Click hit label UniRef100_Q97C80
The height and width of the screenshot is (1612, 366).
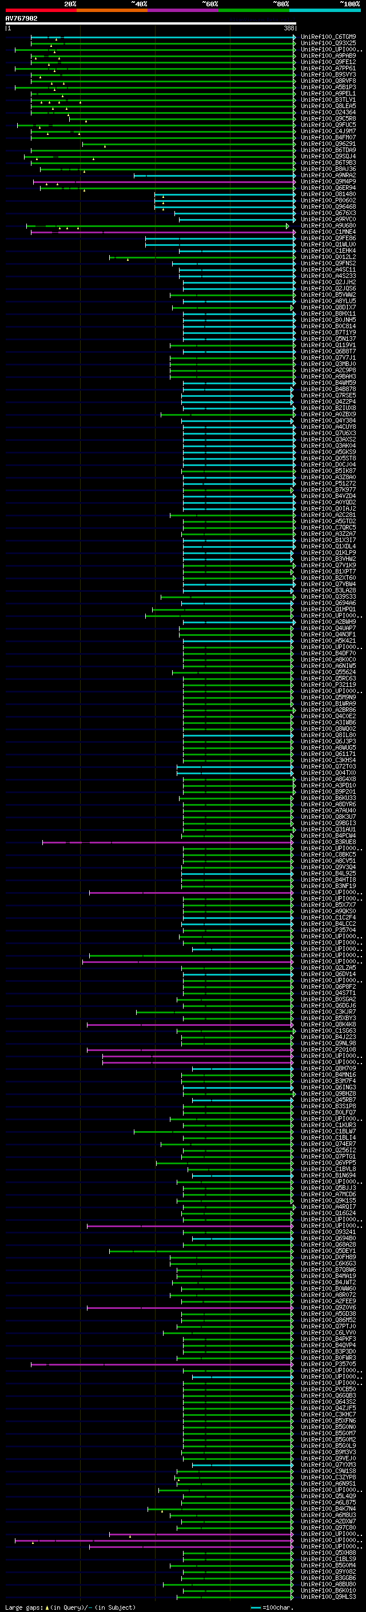(x=328, y=1527)
